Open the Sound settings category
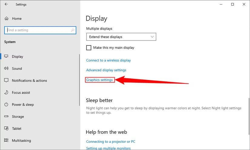The image size is (250, 150). point(17,68)
